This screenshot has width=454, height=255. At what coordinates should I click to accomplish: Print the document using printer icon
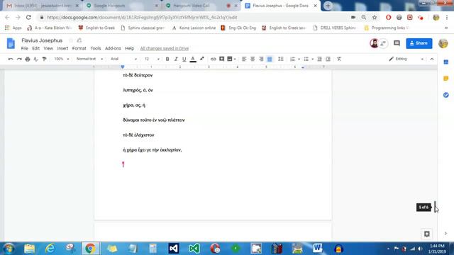point(28,59)
